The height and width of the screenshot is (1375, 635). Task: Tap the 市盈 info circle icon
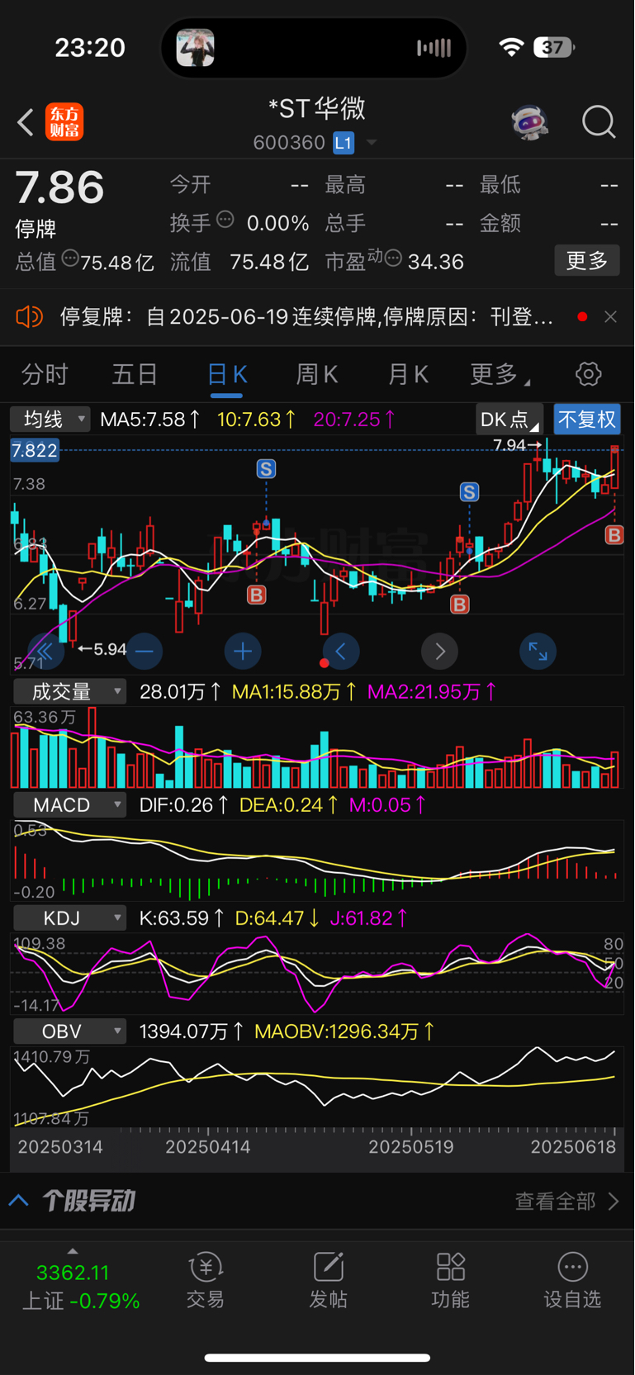pos(393,258)
